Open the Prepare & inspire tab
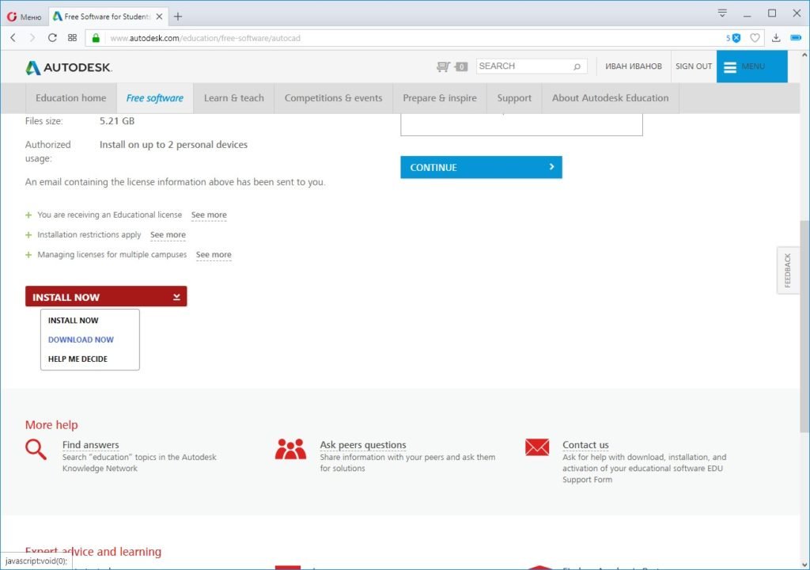Image resolution: width=810 pixels, height=570 pixels. click(440, 97)
